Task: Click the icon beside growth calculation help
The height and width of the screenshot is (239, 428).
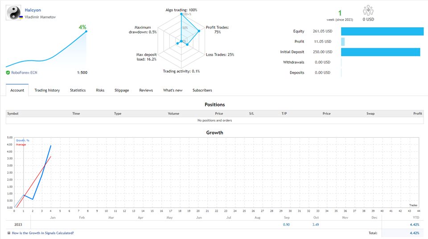Action: (9, 233)
